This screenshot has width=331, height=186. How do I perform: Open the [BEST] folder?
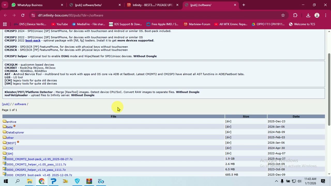[x=11, y=143]
